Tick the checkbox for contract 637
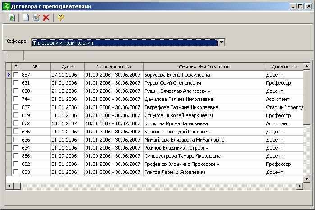This screenshot has height=210, width=315. pyautogui.click(x=16, y=107)
